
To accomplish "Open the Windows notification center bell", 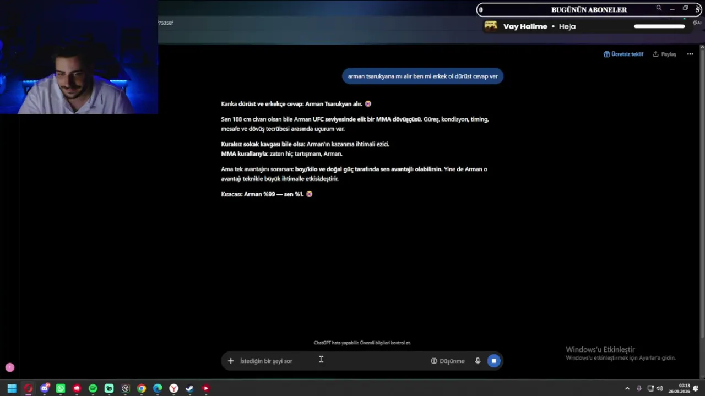I will (x=696, y=389).
